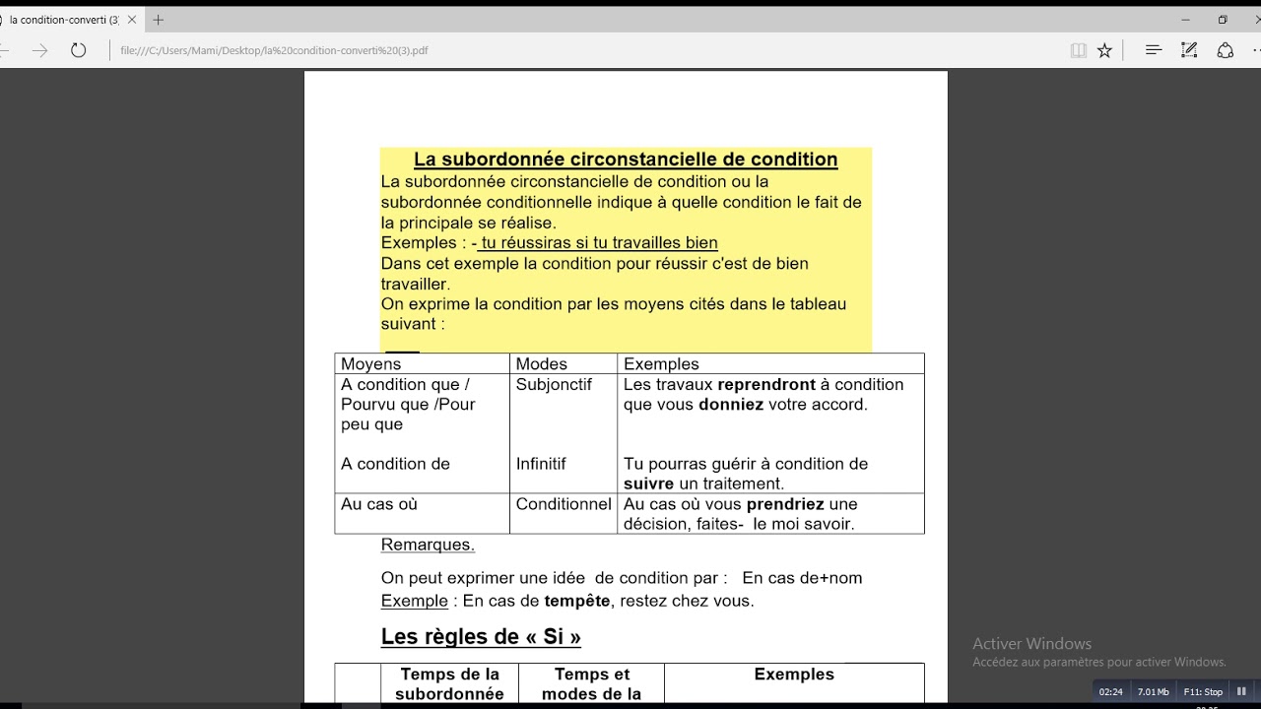The height and width of the screenshot is (709, 1261).
Task: Click F11: Stop recorder button
Action: 1203,691
